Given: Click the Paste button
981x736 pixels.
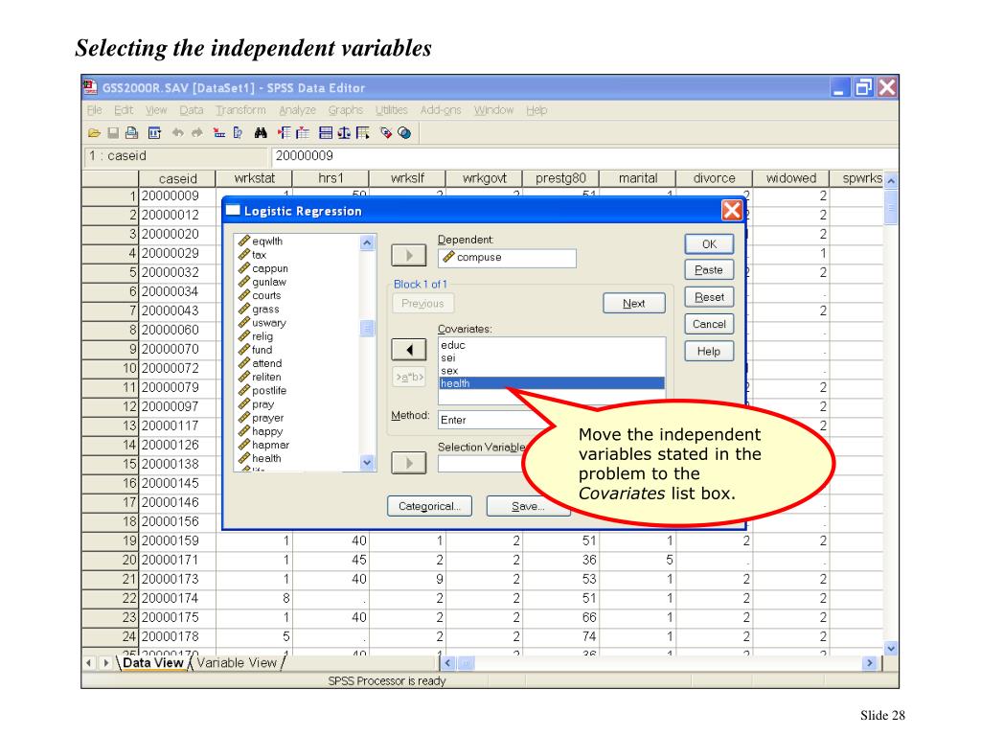Looking at the screenshot, I should coord(709,270).
